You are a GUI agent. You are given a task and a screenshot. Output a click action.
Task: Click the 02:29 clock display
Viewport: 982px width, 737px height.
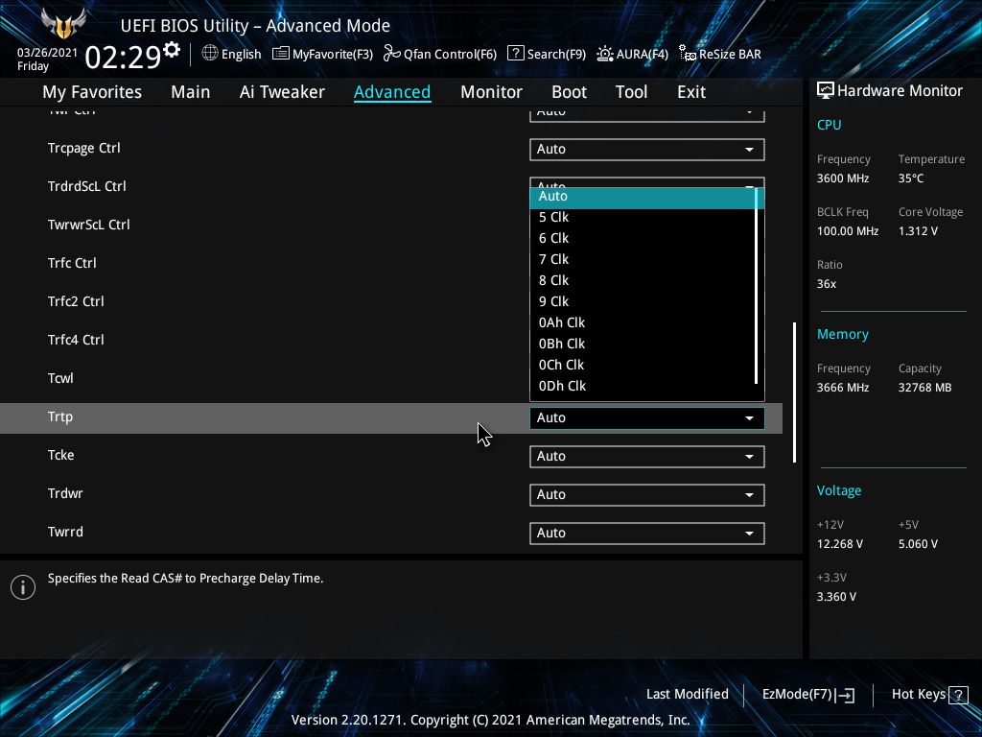pyautogui.click(x=123, y=57)
